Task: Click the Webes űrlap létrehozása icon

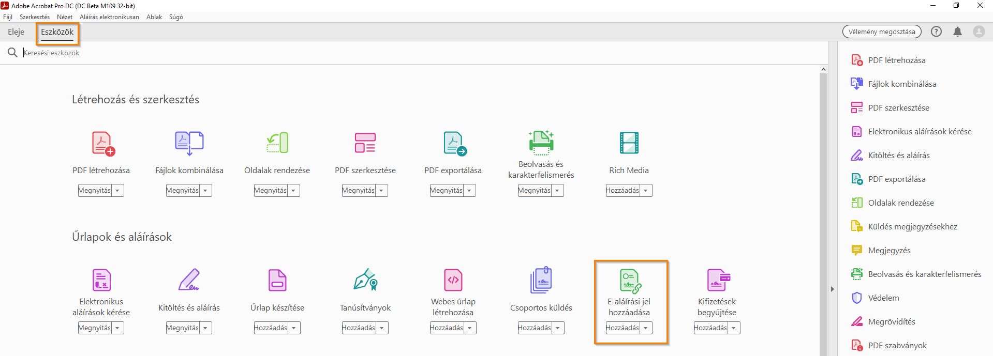Action: click(453, 280)
